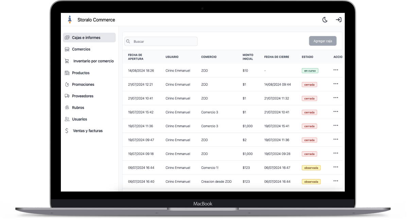Click 'observada' badge in Comercio 1! row
This screenshot has height=220, width=408.
pos(311,168)
